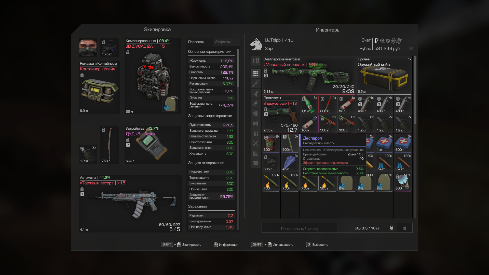The image size is (489, 275).
Task: Filter inventory by artifacts icon
Action: tap(256, 113)
